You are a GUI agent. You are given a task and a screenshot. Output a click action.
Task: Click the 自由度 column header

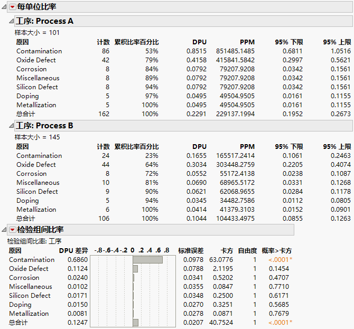click(247, 251)
